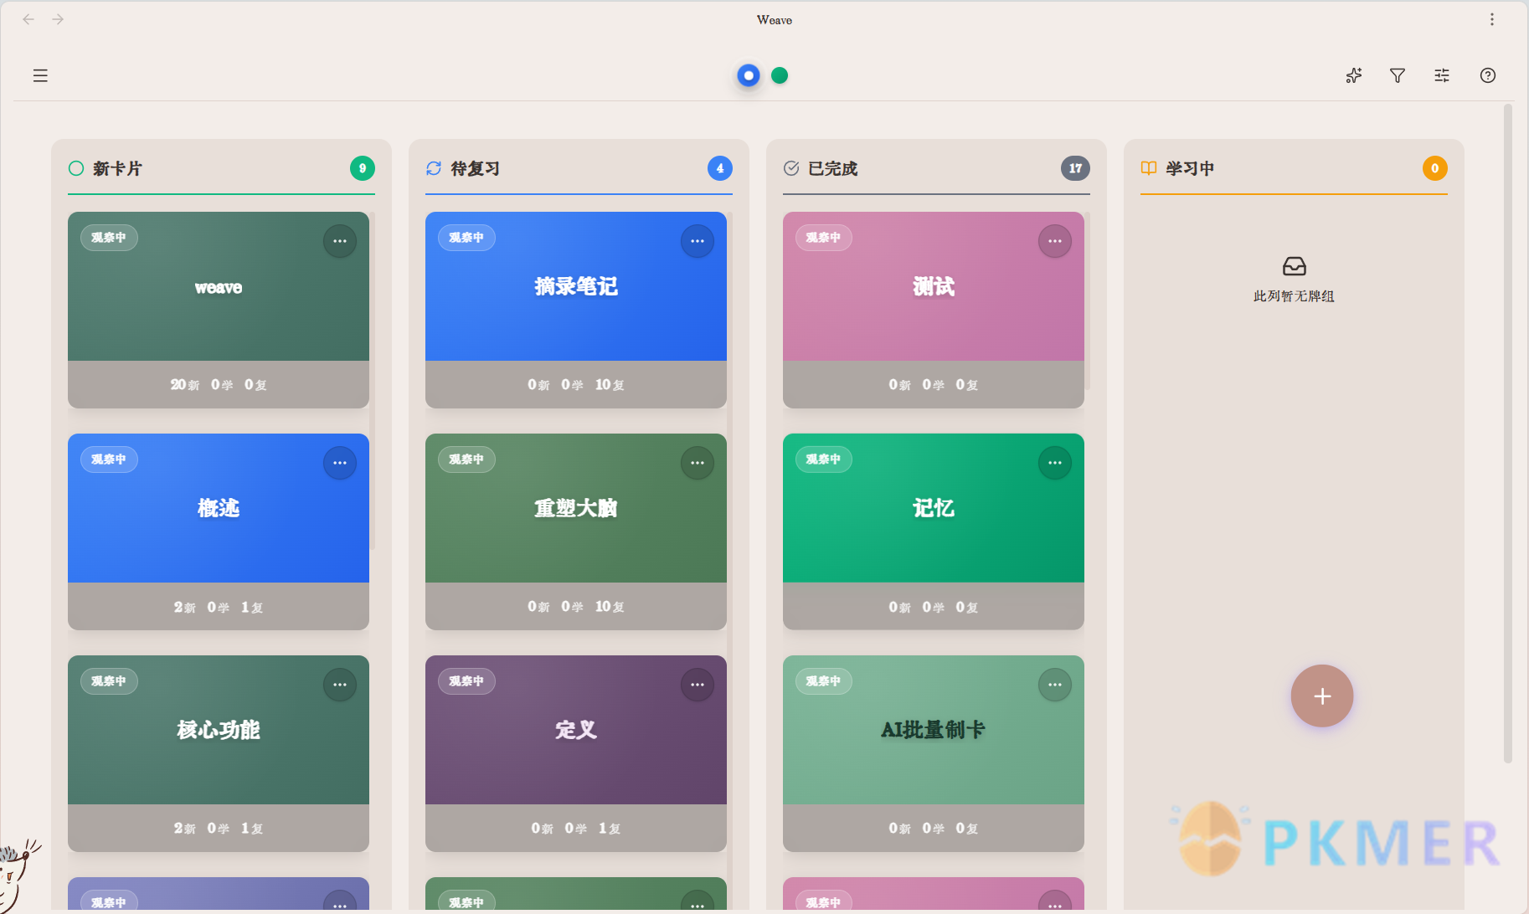Click the 观察中 badge on the 记忆 deck

824,460
